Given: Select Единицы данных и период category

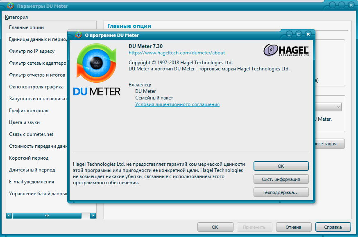Looking at the screenshot, I should point(36,39).
